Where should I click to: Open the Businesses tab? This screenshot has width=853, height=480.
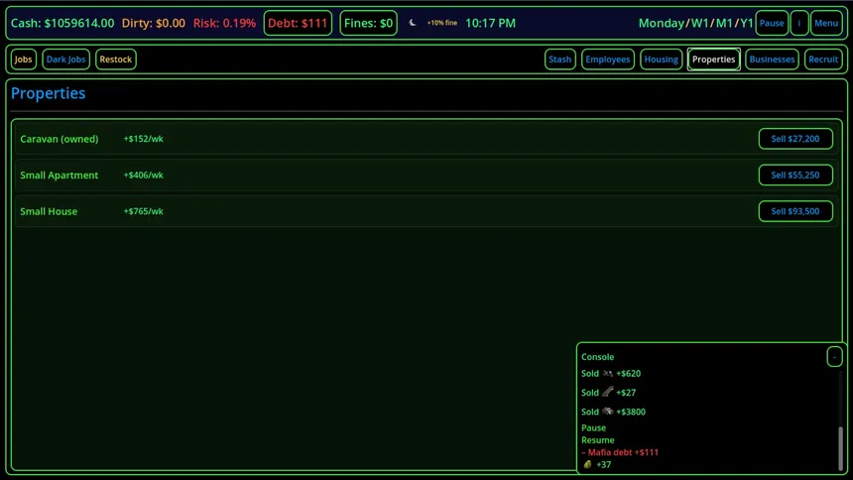pyautogui.click(x=772, y=60)
